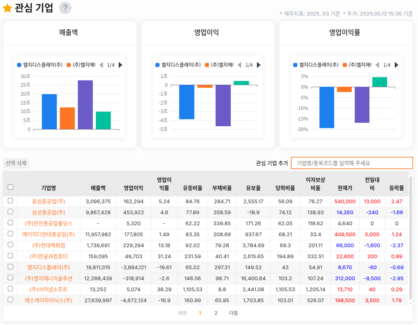Open (주)엘지에너지솔루션 company link
The width and height of the screenshot is (418, 325).
[49, 279]
